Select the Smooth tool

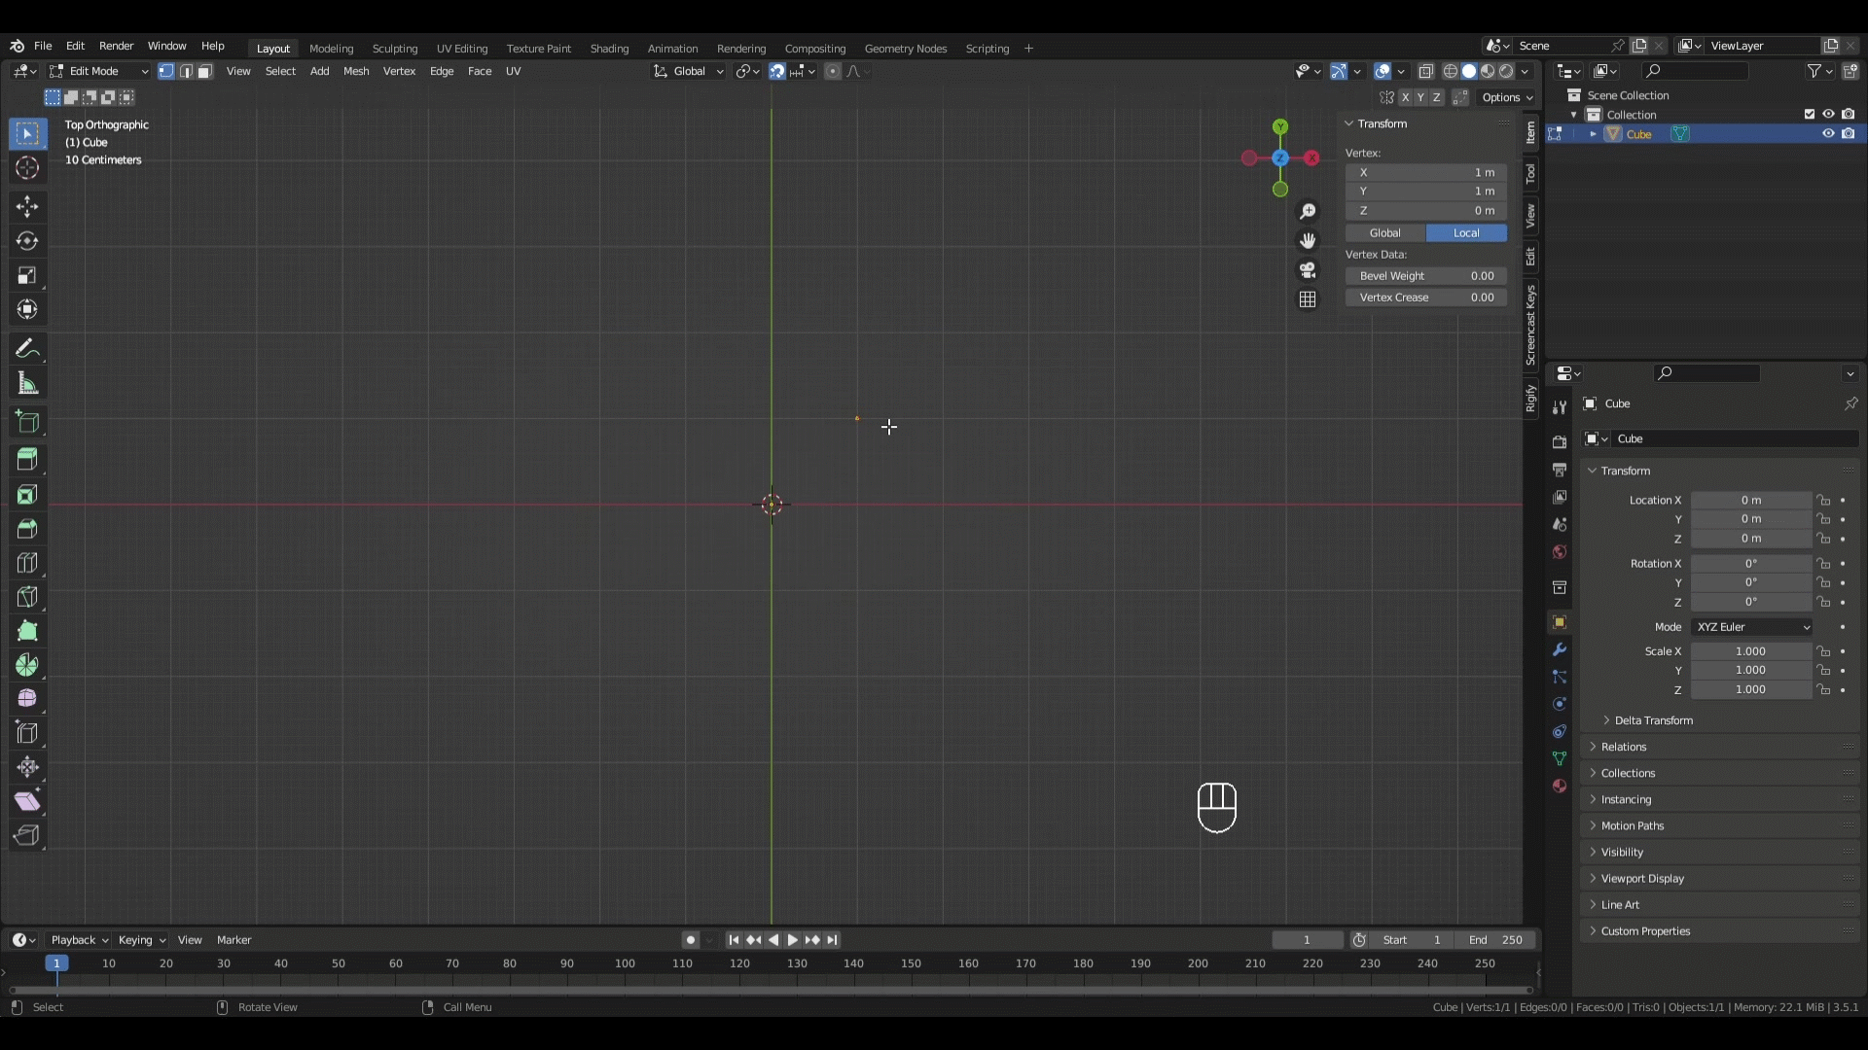27,699
